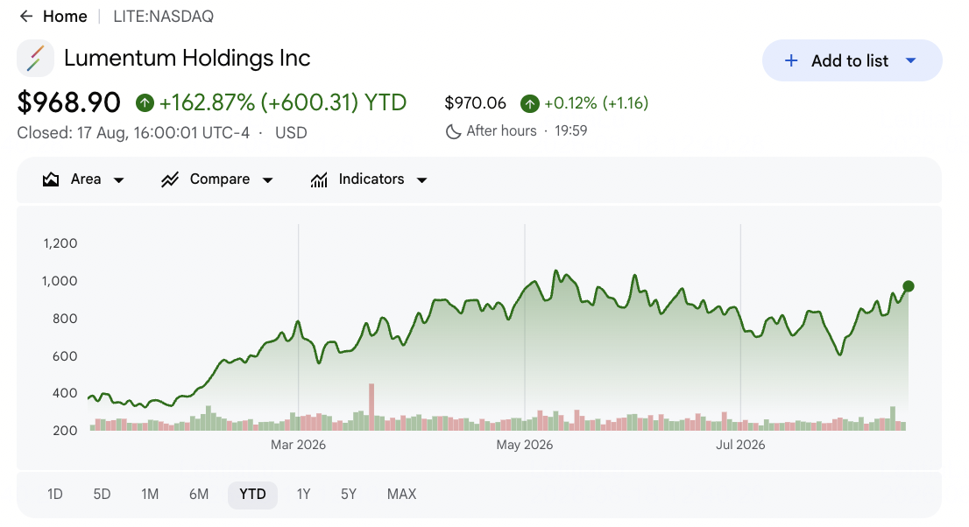Expand the Area chart type dropdown
Screen dimensions: 969x527
click(118, 180)
